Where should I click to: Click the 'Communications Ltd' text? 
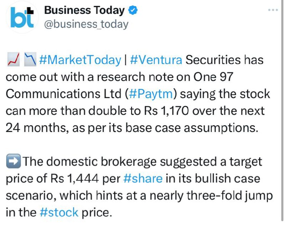[63, 94]
